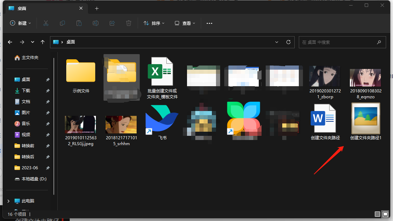Open a new tab with the plus button
The height and width of the screenshot is (221, 393).
[97, 8]
